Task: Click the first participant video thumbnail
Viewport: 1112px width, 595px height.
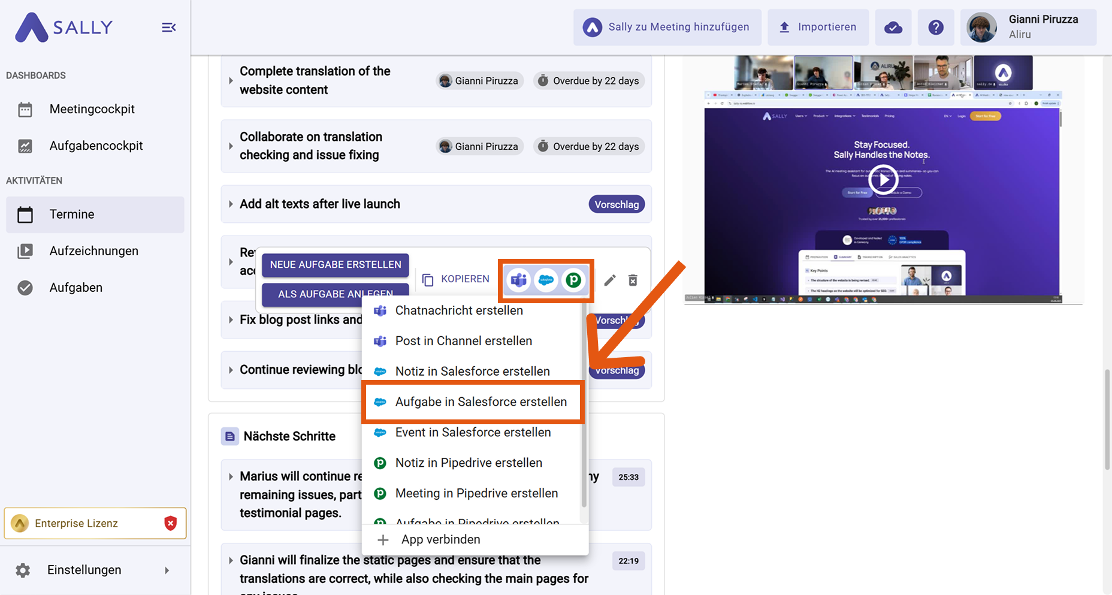Action: tap(763, 73)
